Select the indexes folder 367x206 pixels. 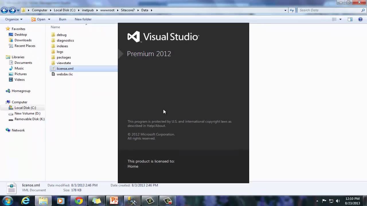click(x=62, y=46)
